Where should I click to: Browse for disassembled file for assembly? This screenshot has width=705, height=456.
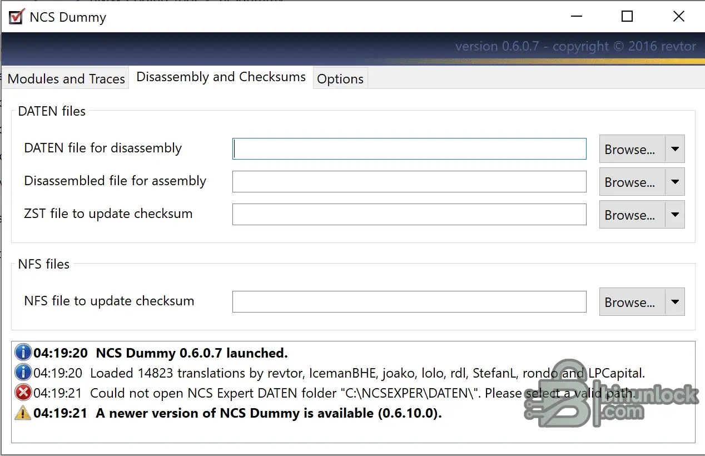click(x=632, y=182)
